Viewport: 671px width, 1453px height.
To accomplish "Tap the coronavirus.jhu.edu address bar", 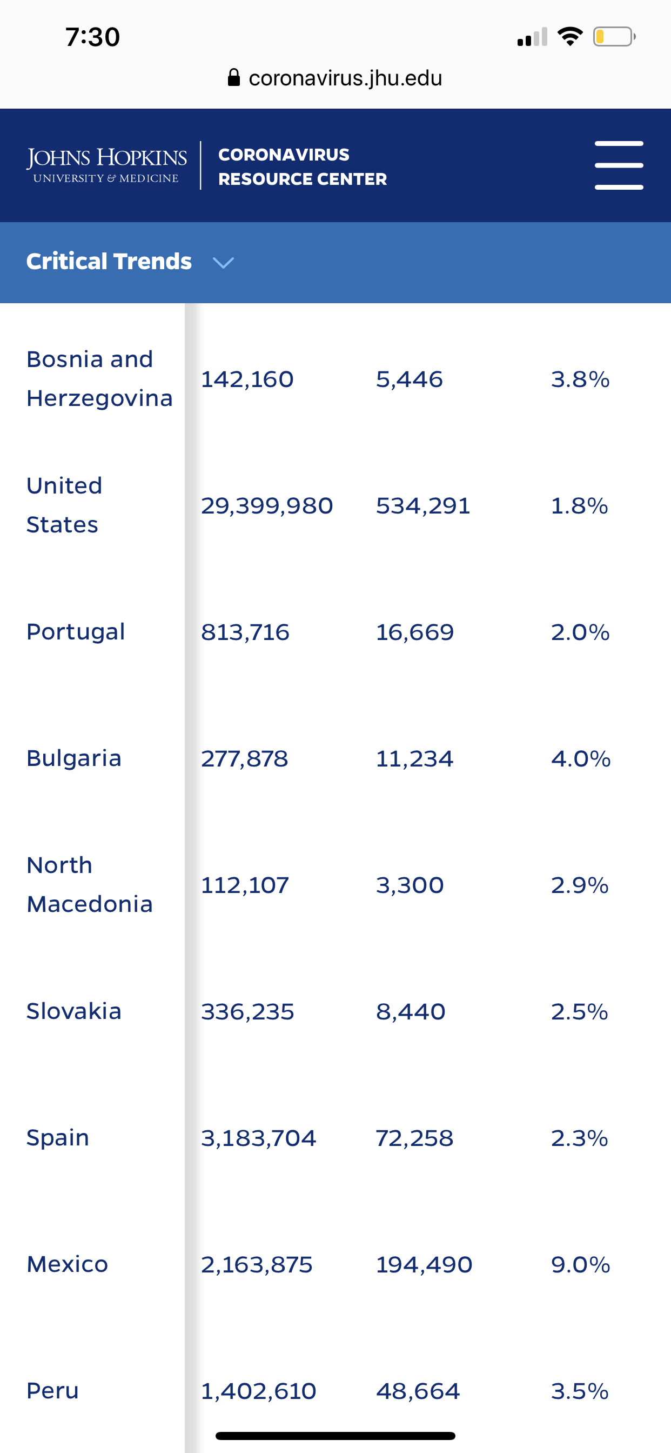I will 345,78.
